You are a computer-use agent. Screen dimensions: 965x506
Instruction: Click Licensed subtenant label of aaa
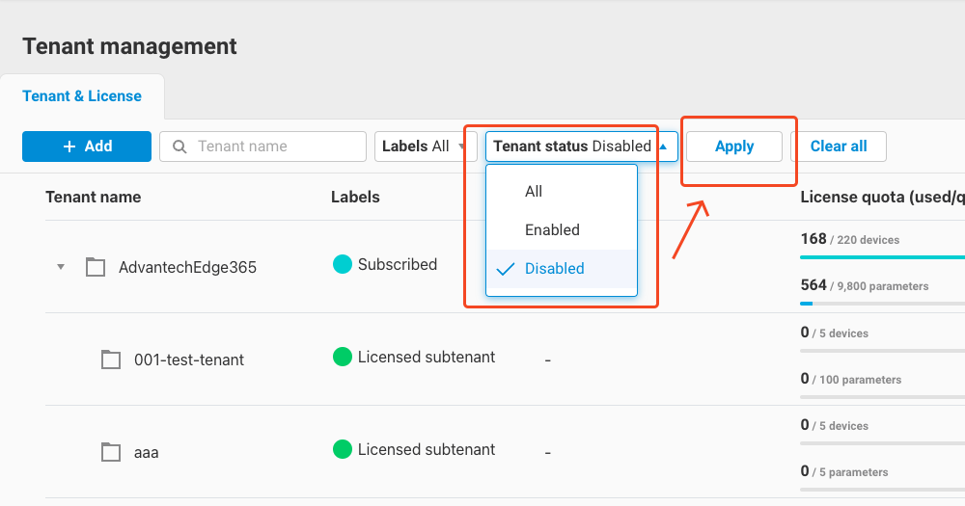[427, 449]
